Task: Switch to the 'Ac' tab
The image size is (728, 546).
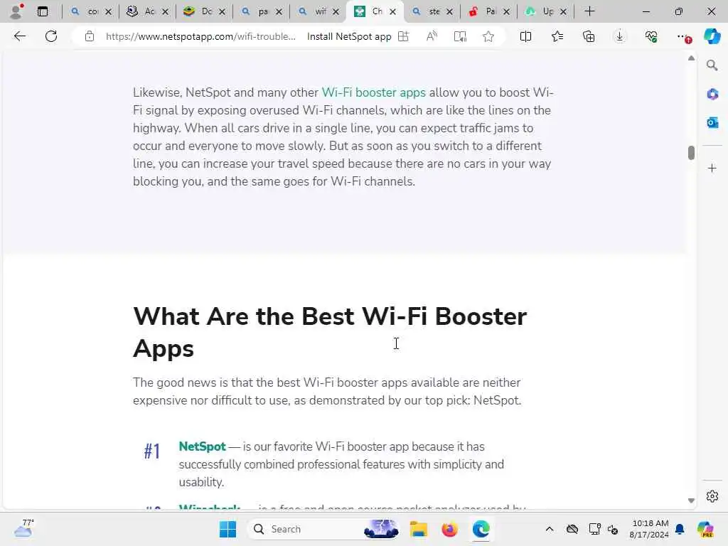Action: coord(148,11)
